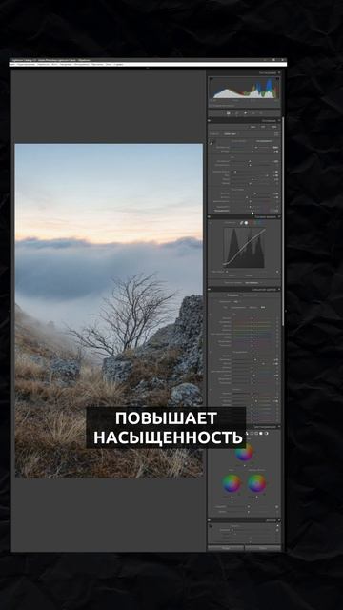Switch to the Mixer tab in Color Mixer
343x610 pixels.
tap(232, 295)
